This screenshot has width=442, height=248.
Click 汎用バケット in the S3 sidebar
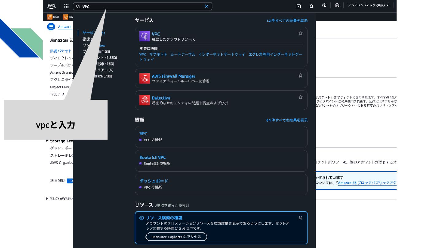[x=61, y=51]
